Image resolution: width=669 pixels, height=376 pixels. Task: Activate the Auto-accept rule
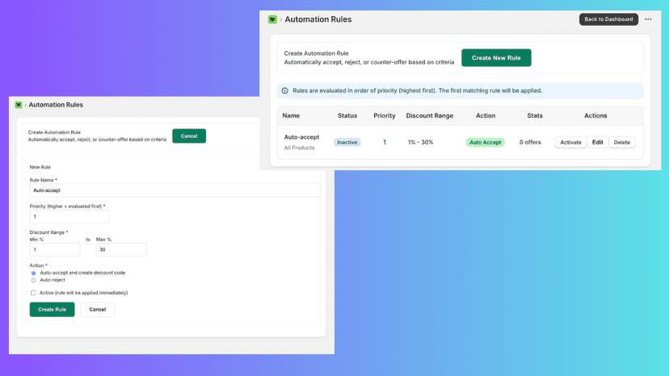tap(570, 142)
